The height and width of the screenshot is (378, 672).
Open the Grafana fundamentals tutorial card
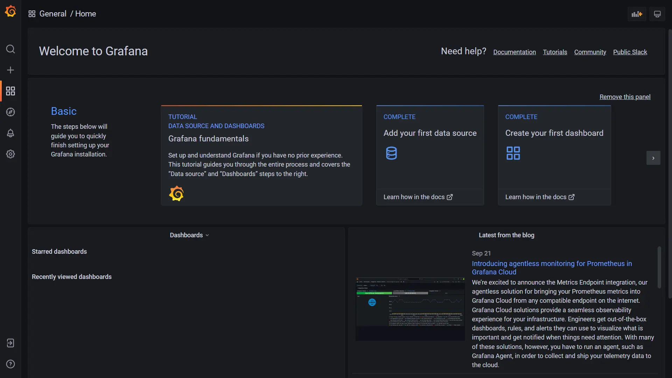[x=261, y=155]
